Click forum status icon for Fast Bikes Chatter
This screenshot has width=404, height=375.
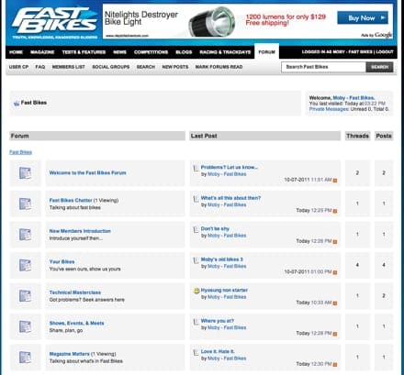pos(25,204)
